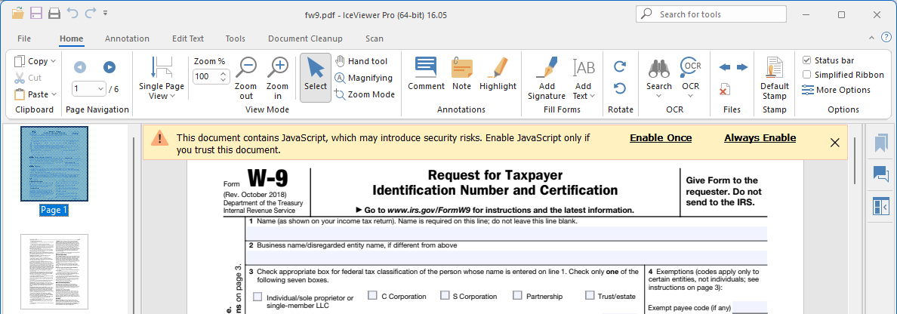Screen dimensions: 897x314
Task: Click the save disk icon in title bar
Action: [36, 13]
